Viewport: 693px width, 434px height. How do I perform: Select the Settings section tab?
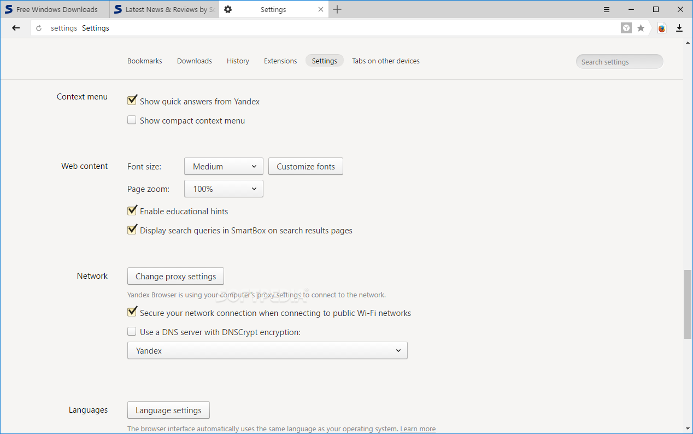coord(325,61)
